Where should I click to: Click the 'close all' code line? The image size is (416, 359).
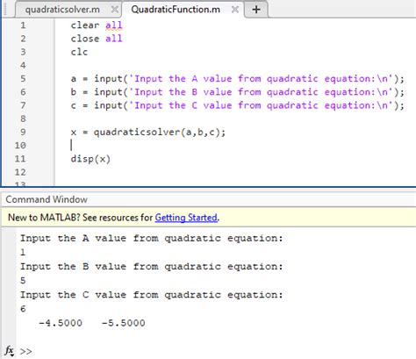point(97,39)
